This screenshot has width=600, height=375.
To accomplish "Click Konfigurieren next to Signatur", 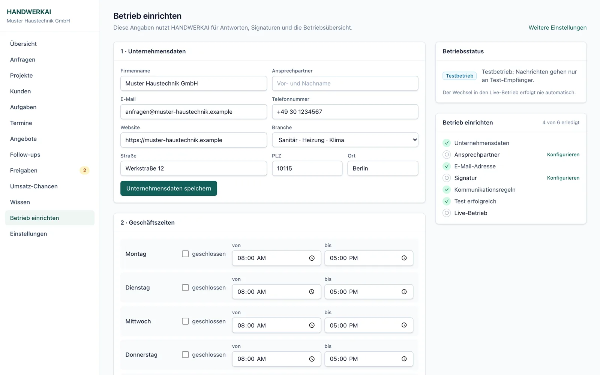I will pos(563,178).
